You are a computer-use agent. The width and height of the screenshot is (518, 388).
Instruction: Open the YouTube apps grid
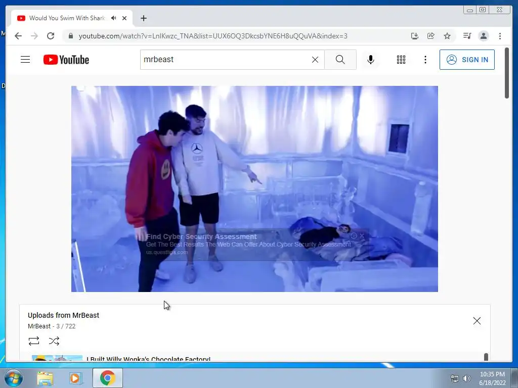pos(401,60)
